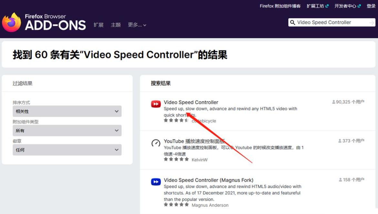Click star rating of Magnus Fork add-on
The image size is (378, 214).
tap(176, 205)
